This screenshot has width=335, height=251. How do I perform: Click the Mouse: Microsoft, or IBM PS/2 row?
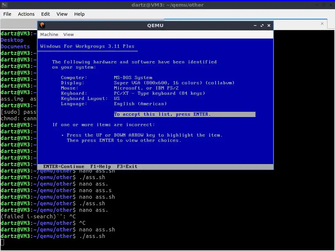click(x=120, y=88)
